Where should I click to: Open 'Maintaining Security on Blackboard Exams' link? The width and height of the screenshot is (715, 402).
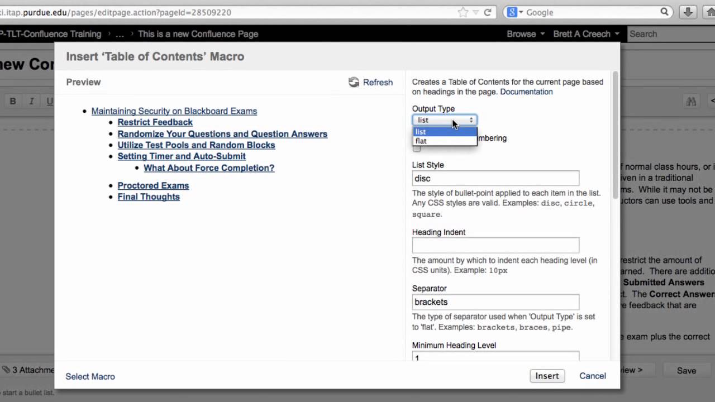pos(174,111)
